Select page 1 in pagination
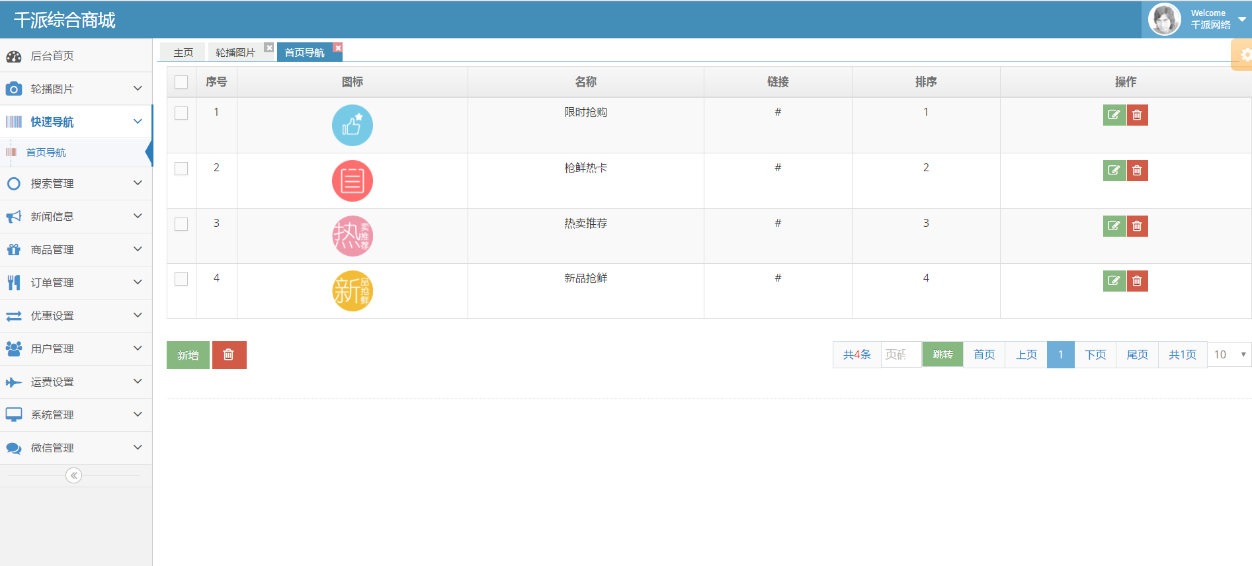The width and height of the screenshot is (1252, 566). (1061, 355)
